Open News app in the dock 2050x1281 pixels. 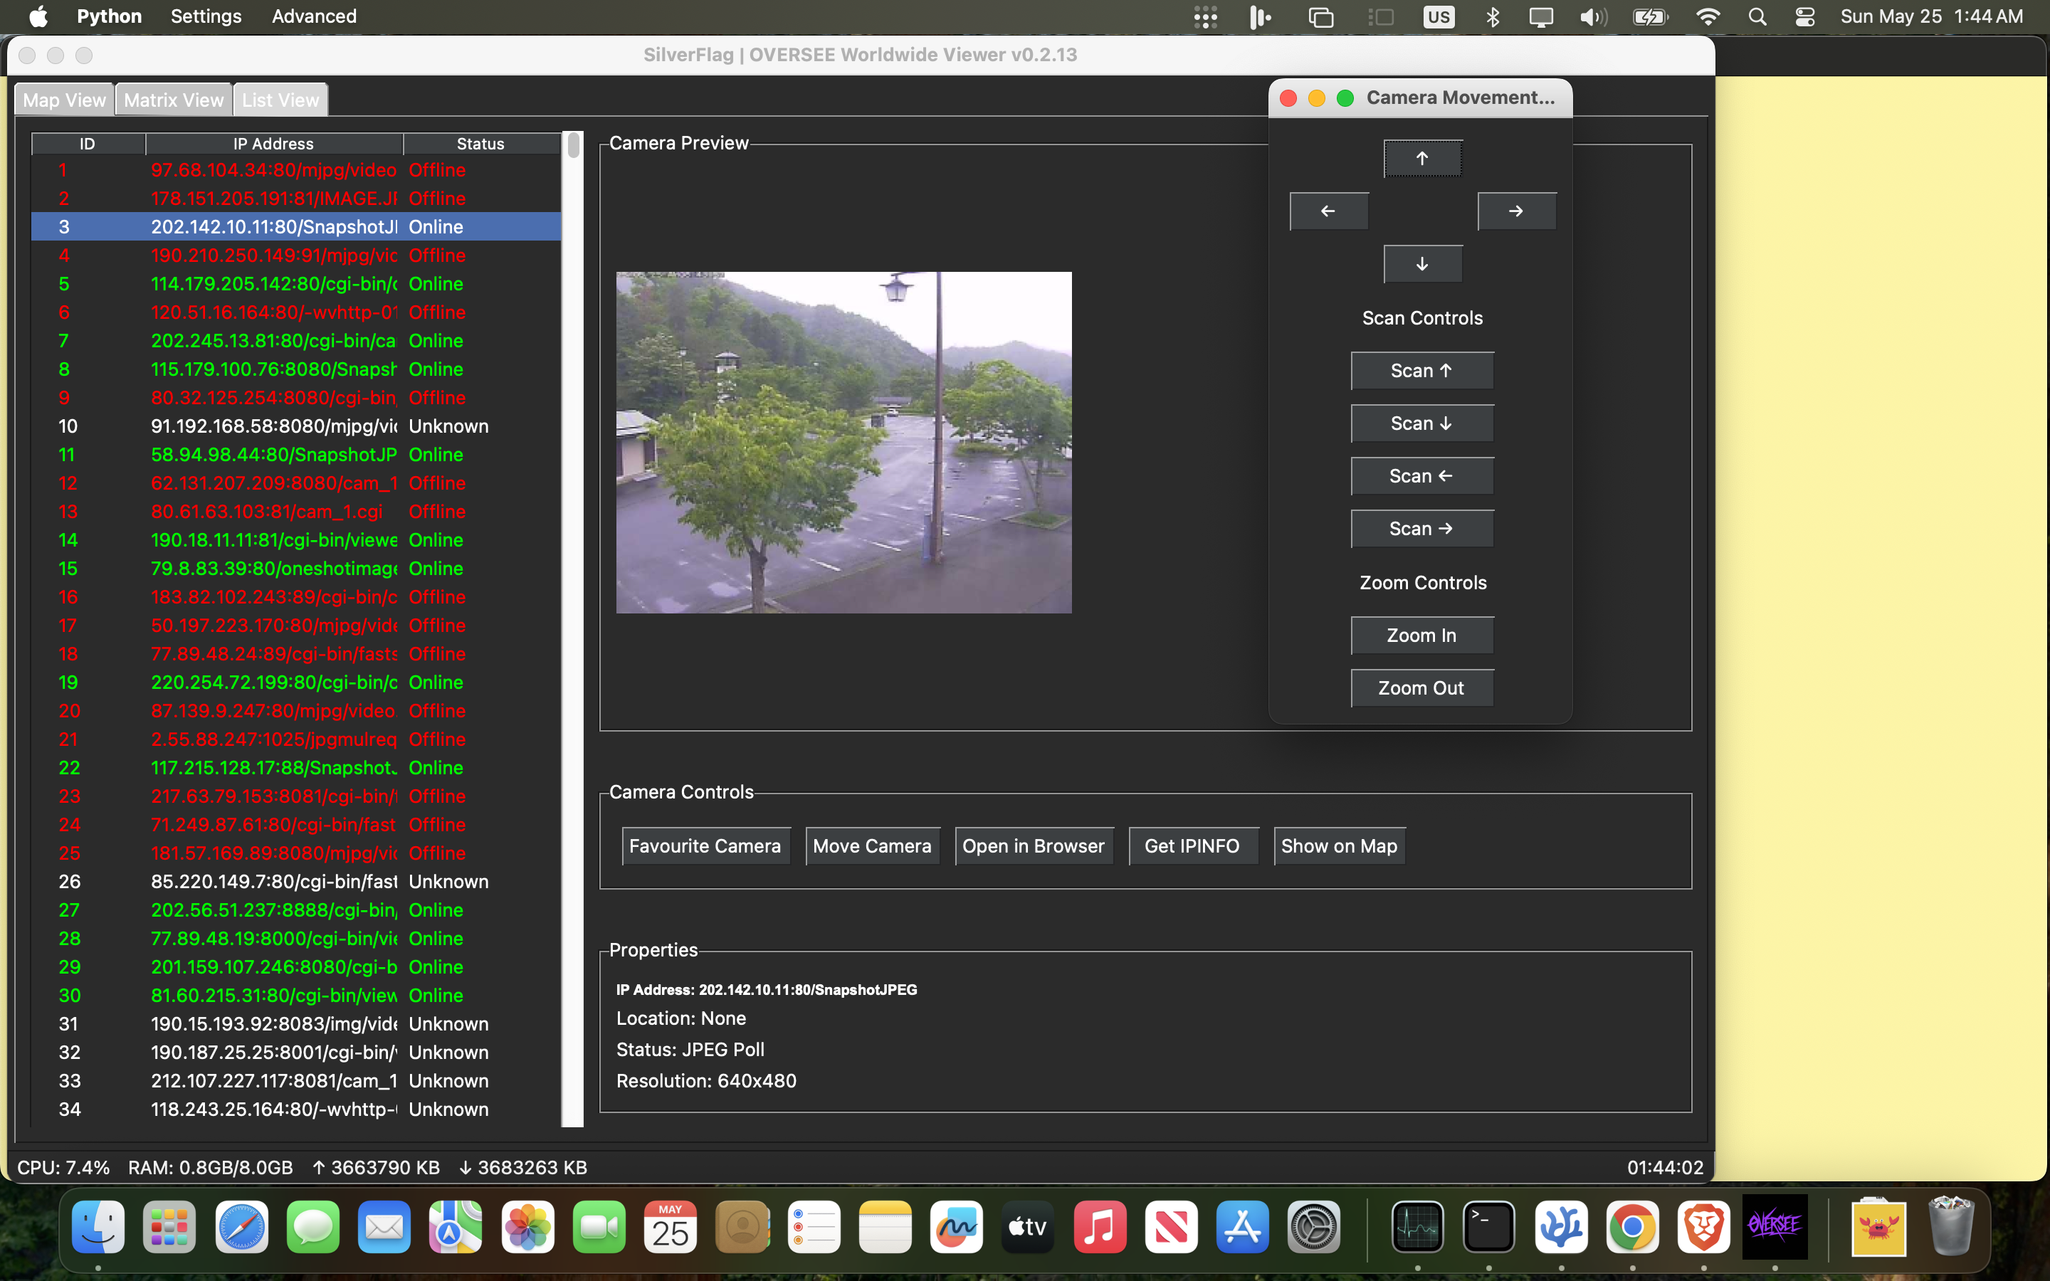click(x=1171, y=1227)
